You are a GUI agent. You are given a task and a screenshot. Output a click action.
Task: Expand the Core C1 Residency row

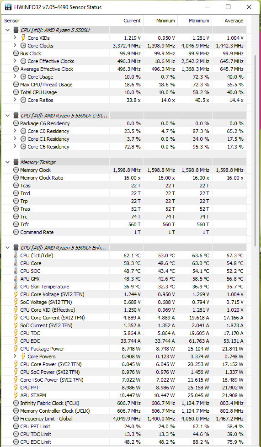(x=15, y=139)
